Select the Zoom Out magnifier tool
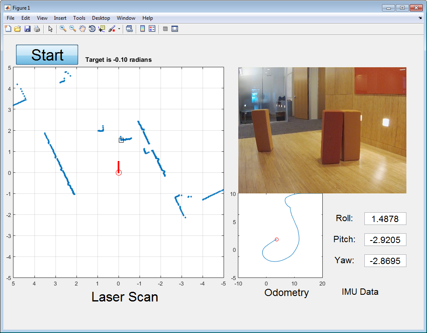The width and height of the screenshot is (427, 333). pyautogui.click(x=73, y=29)
